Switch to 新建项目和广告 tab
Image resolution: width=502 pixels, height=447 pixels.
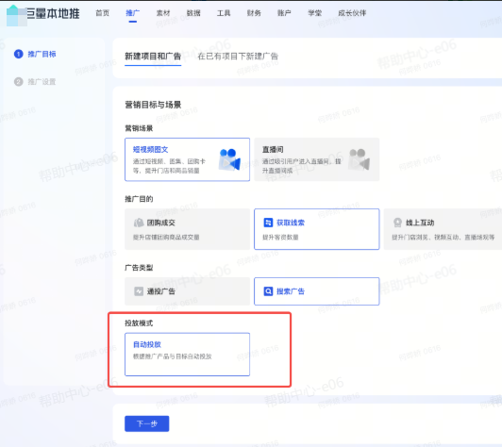point(153,57)
